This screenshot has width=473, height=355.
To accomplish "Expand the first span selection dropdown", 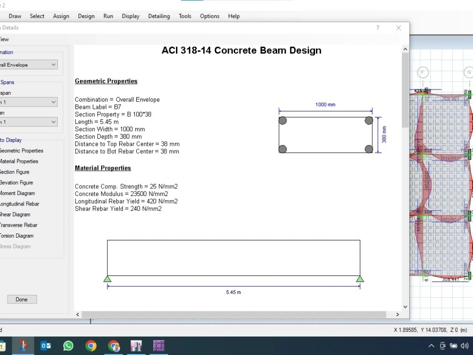I will pyautogui.click(x=53, y=102).
